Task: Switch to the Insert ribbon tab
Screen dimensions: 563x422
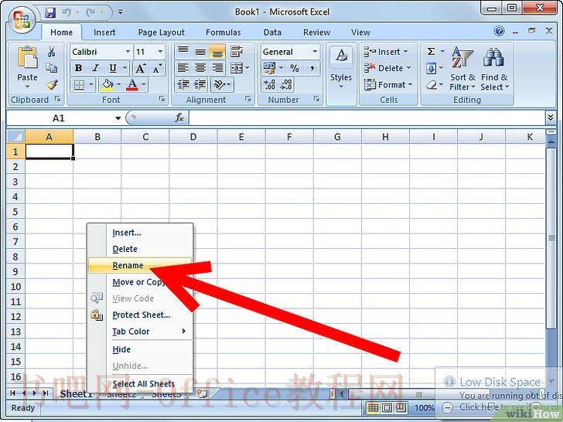Action: 104,32
